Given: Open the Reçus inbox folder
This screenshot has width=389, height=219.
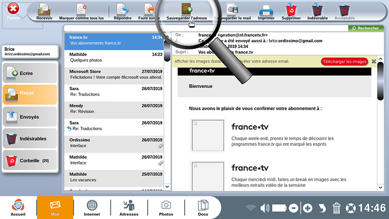Looking at the screenshot, I should (x=30, y=94).
